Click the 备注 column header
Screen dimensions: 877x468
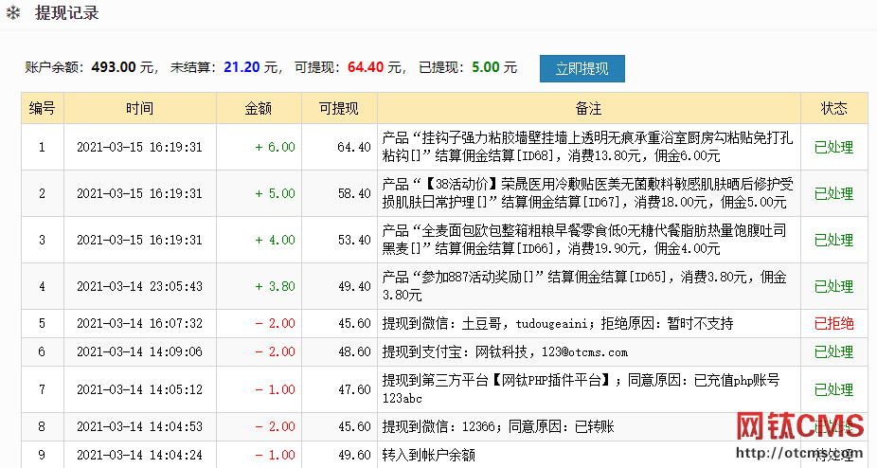[588, 108]
